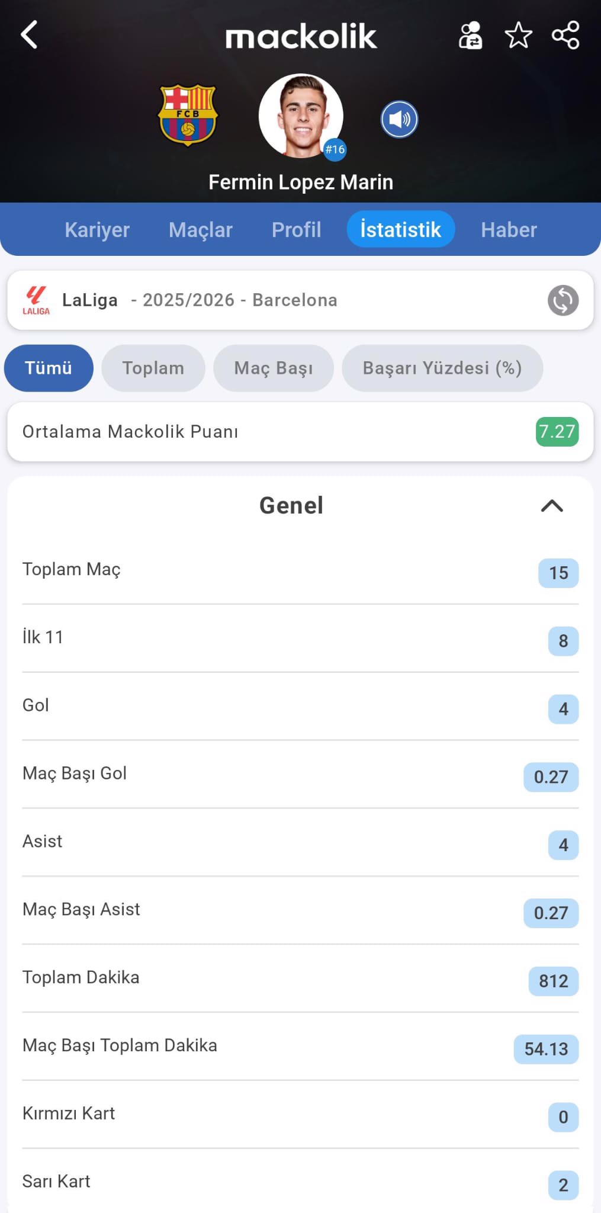The image size is (601, 1213).
Task: Open the player comparison icon
Action: pos(471,36)
